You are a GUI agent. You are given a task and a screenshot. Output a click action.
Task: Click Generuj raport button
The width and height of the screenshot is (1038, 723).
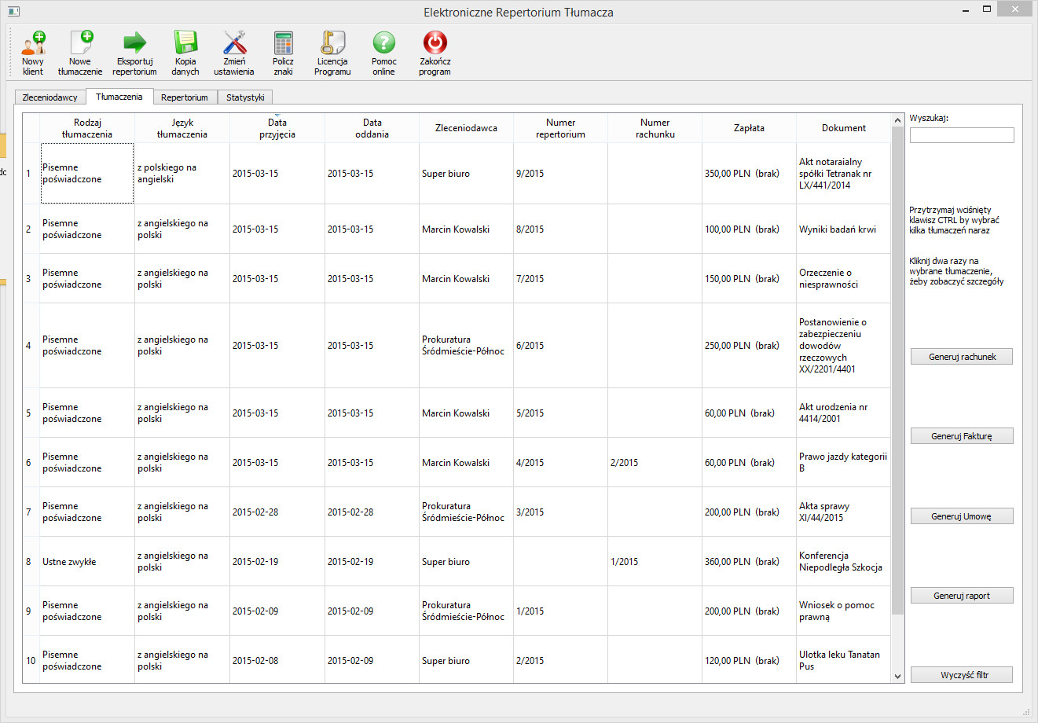(x=962, y=596)
